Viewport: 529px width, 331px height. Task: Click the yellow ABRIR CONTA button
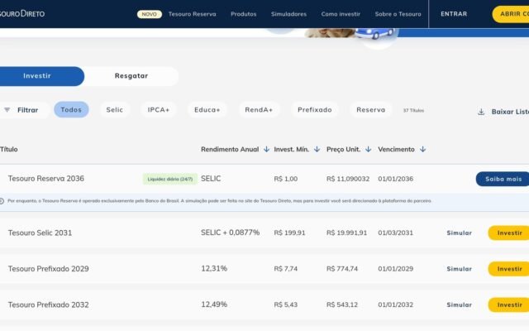511,14
